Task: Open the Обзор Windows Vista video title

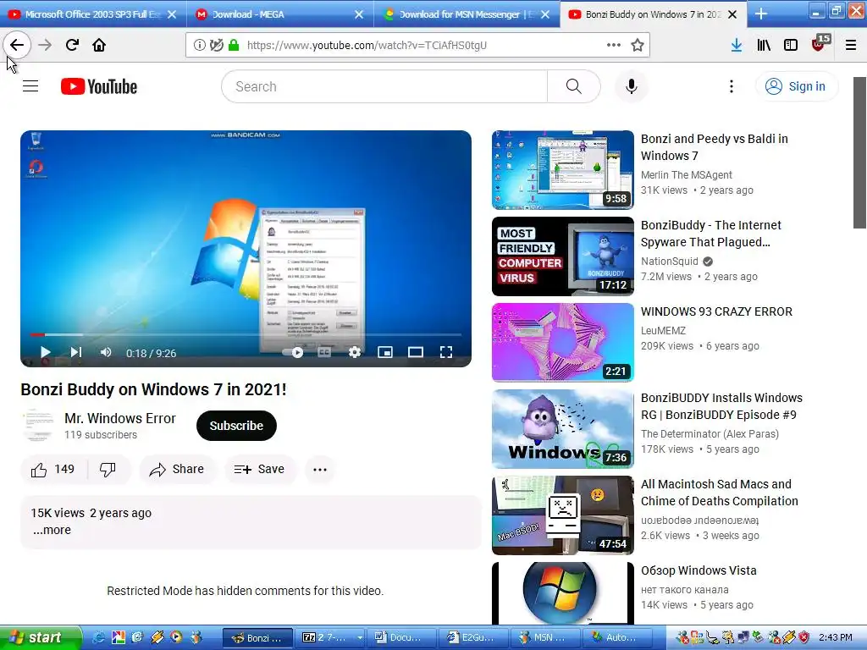Action: [x=699, y=570]
